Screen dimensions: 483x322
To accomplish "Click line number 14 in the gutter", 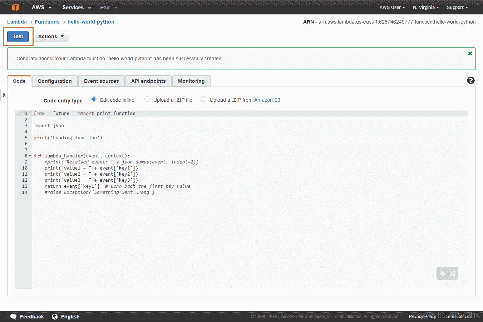I will click(x=25, y=192).
